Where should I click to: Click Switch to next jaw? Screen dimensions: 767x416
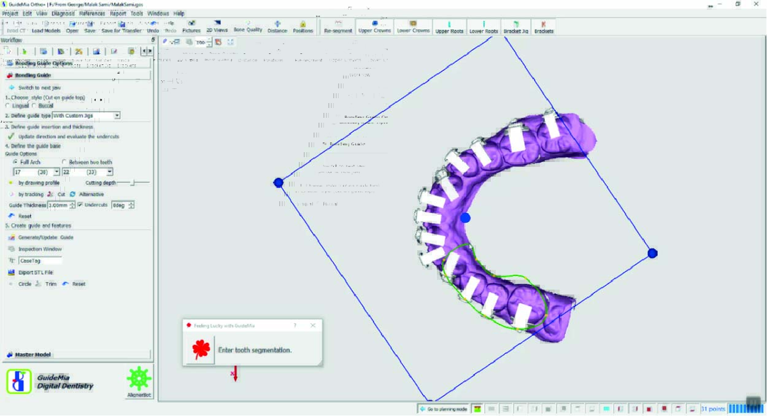(39, 88)
